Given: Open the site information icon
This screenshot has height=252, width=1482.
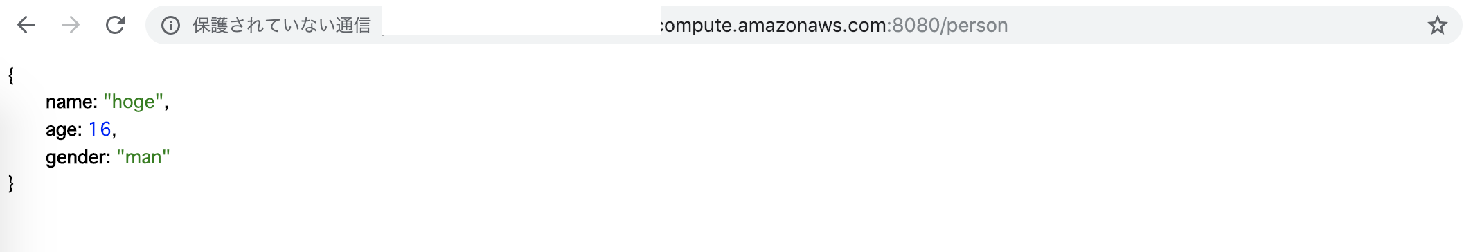Looking at the screenshot, I should pos(170,26).
